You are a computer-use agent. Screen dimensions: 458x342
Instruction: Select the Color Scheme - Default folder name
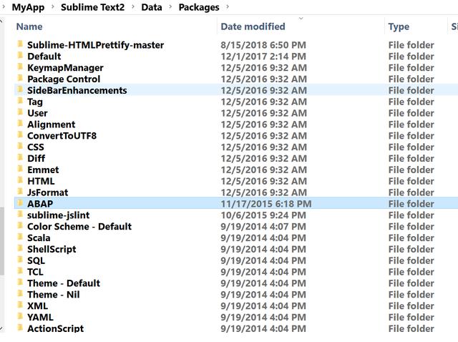(79, 227)
